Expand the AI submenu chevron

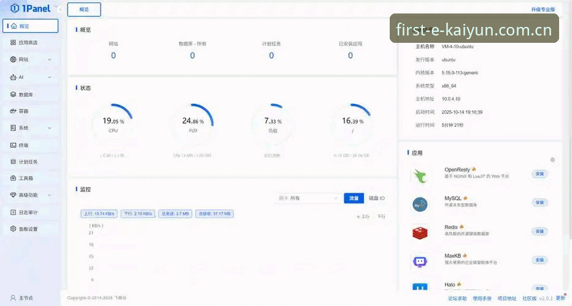50,77
